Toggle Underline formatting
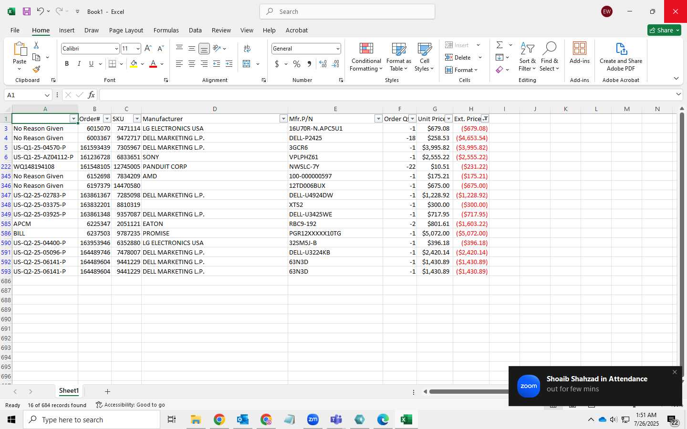This screenshot has width=687, height=429. pyautogui.click(x=91, y=64)
